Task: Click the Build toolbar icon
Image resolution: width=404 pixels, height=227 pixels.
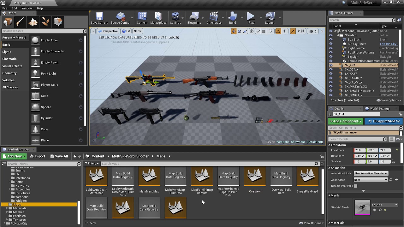Action: pos(233,18)
